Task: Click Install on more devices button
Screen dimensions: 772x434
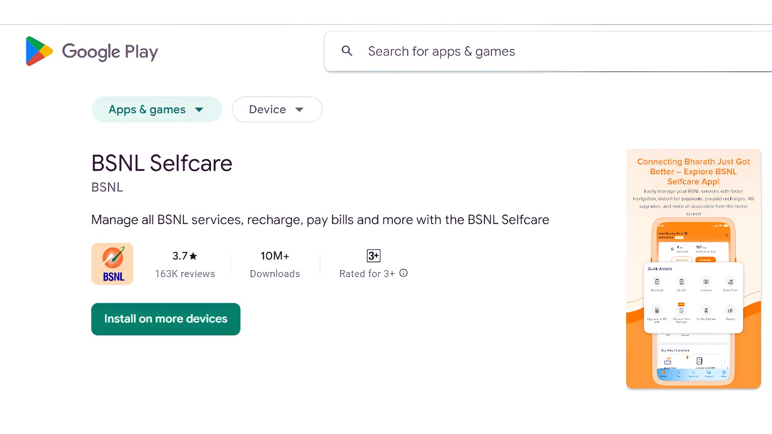Action: (x=166, y=319)
